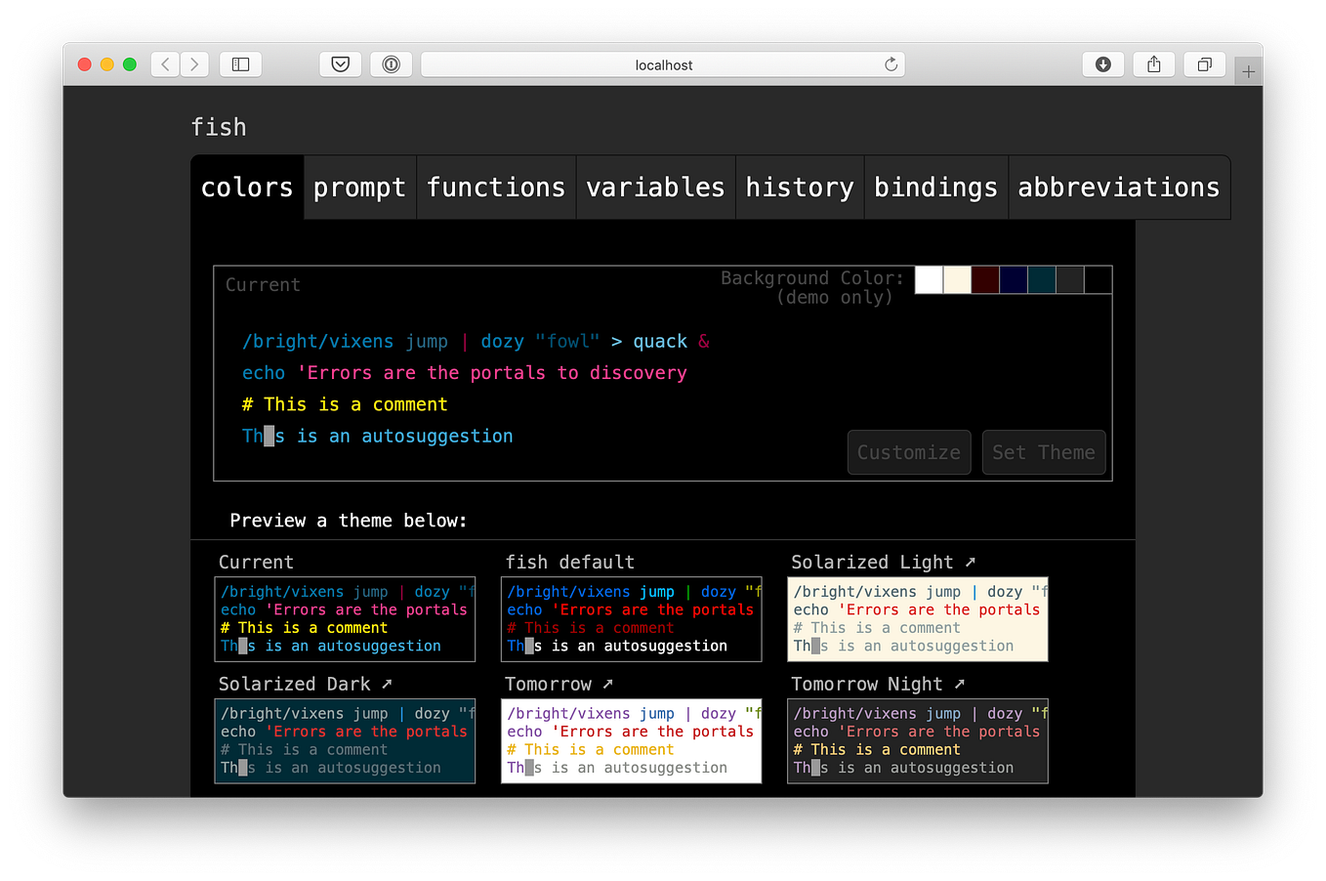Open the history tab
The height and width of the screenshot is (881, 1326).
(x=800, y=188)
